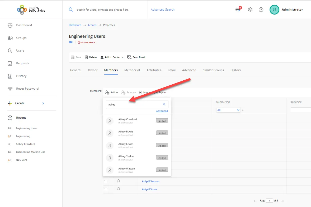The image size is (311, 207).
Task: Click the page number input field
Action: tap(269, 201)
